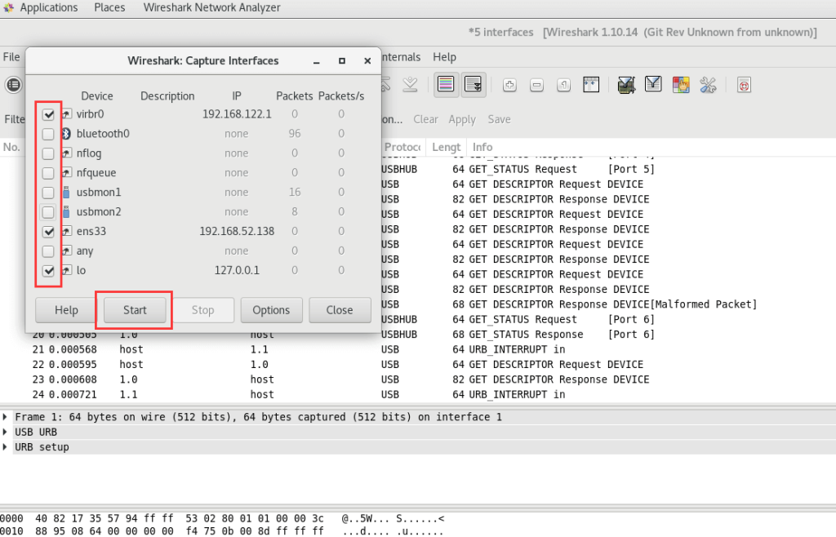Open the Applications menu
Image resolution: width=836 pixels, height=537 pixels.
48,7
